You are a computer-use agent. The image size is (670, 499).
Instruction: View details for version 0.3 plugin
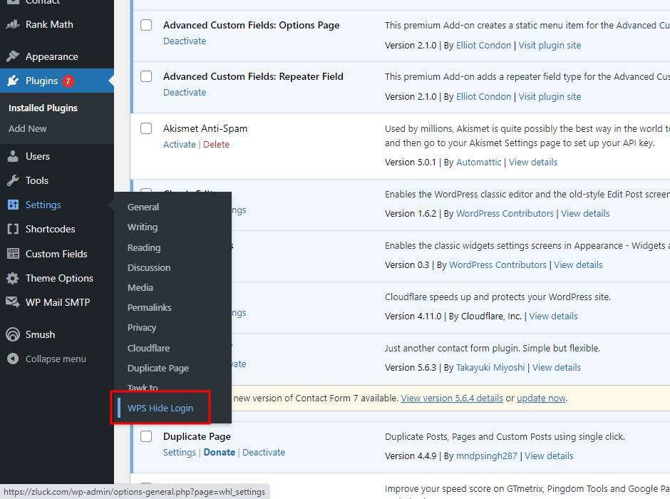pos(578,265)
